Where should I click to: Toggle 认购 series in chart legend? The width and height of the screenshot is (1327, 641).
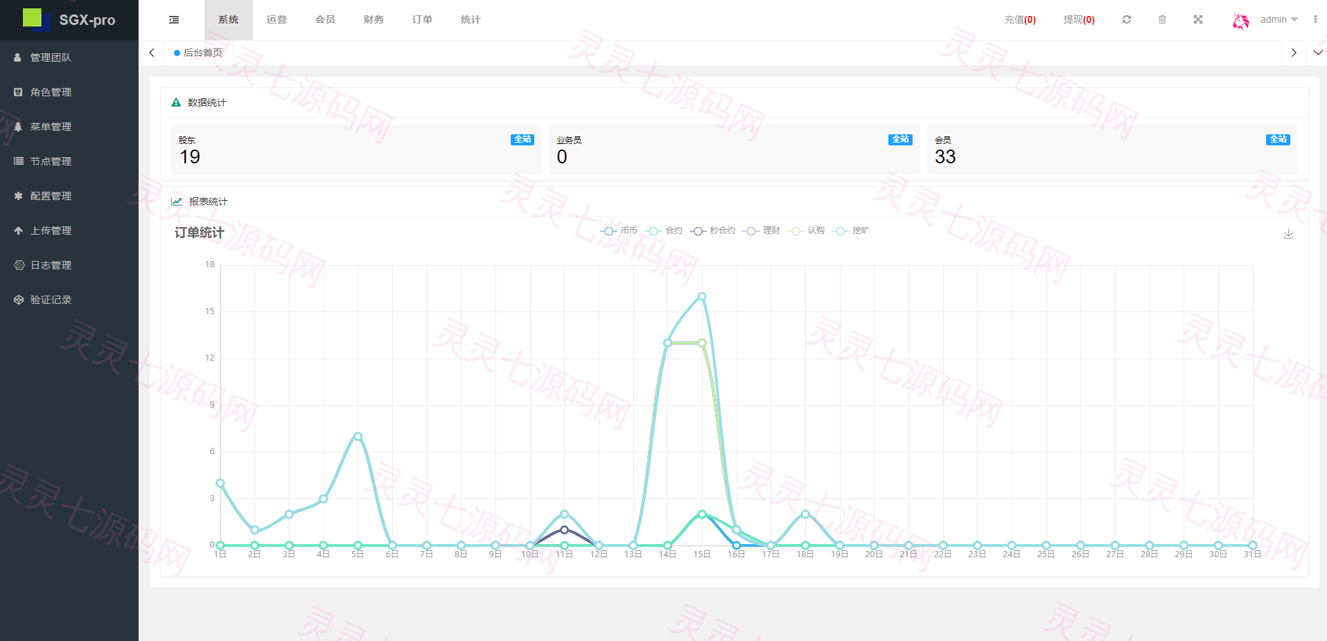click(x=806, y=231)
